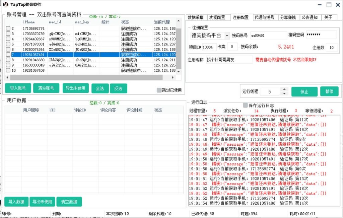
Task: Click the spinner up arrow for 运行线程
Action: point(284,89)
